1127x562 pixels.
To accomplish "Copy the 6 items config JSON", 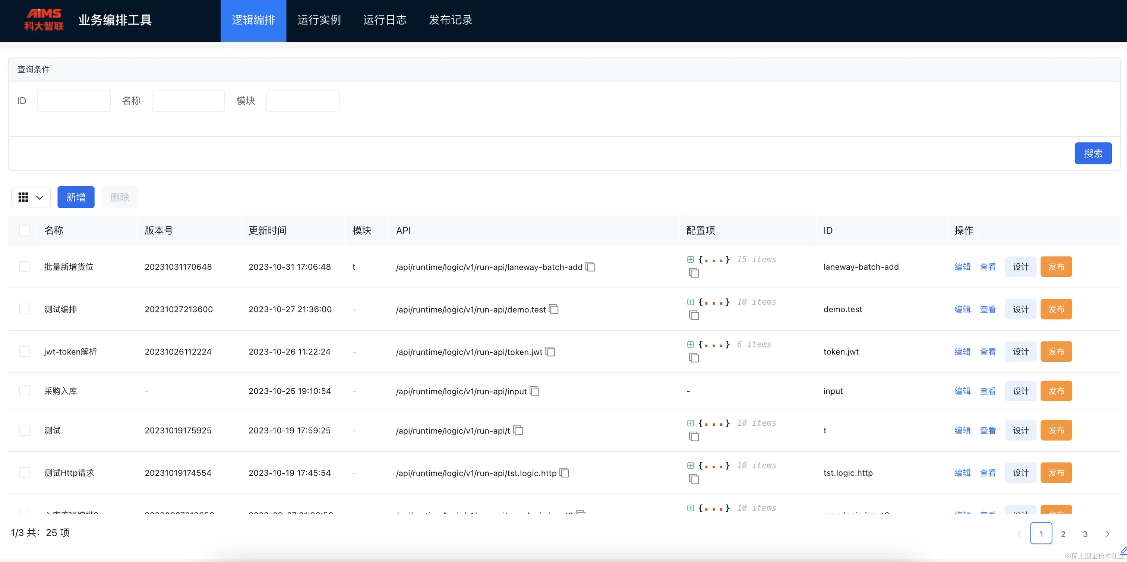I will [694, 358].
